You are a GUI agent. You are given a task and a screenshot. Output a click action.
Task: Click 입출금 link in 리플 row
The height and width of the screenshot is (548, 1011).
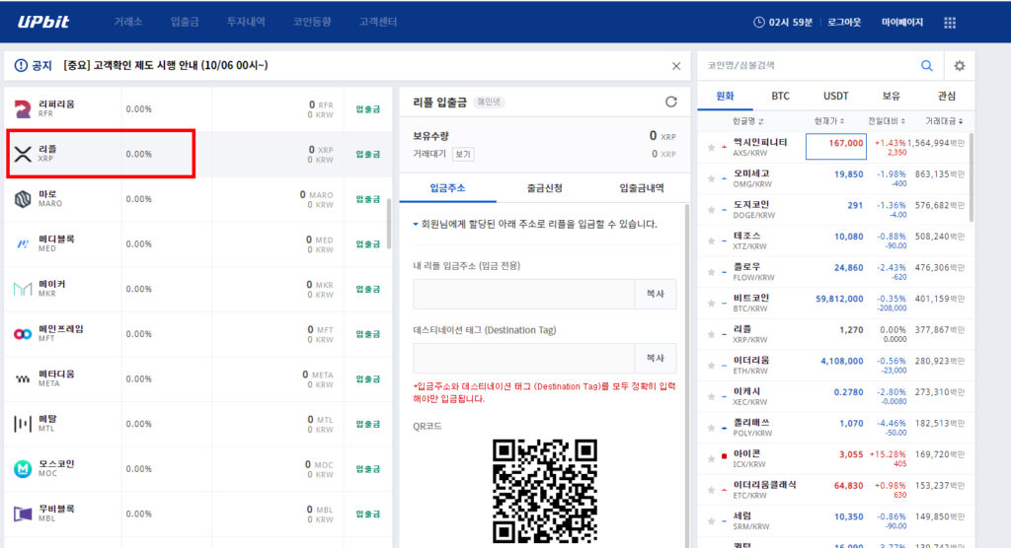click(368, 154)
